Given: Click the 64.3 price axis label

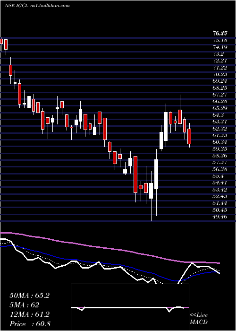Looking at the screenshot, I should (x=218, y=115).
